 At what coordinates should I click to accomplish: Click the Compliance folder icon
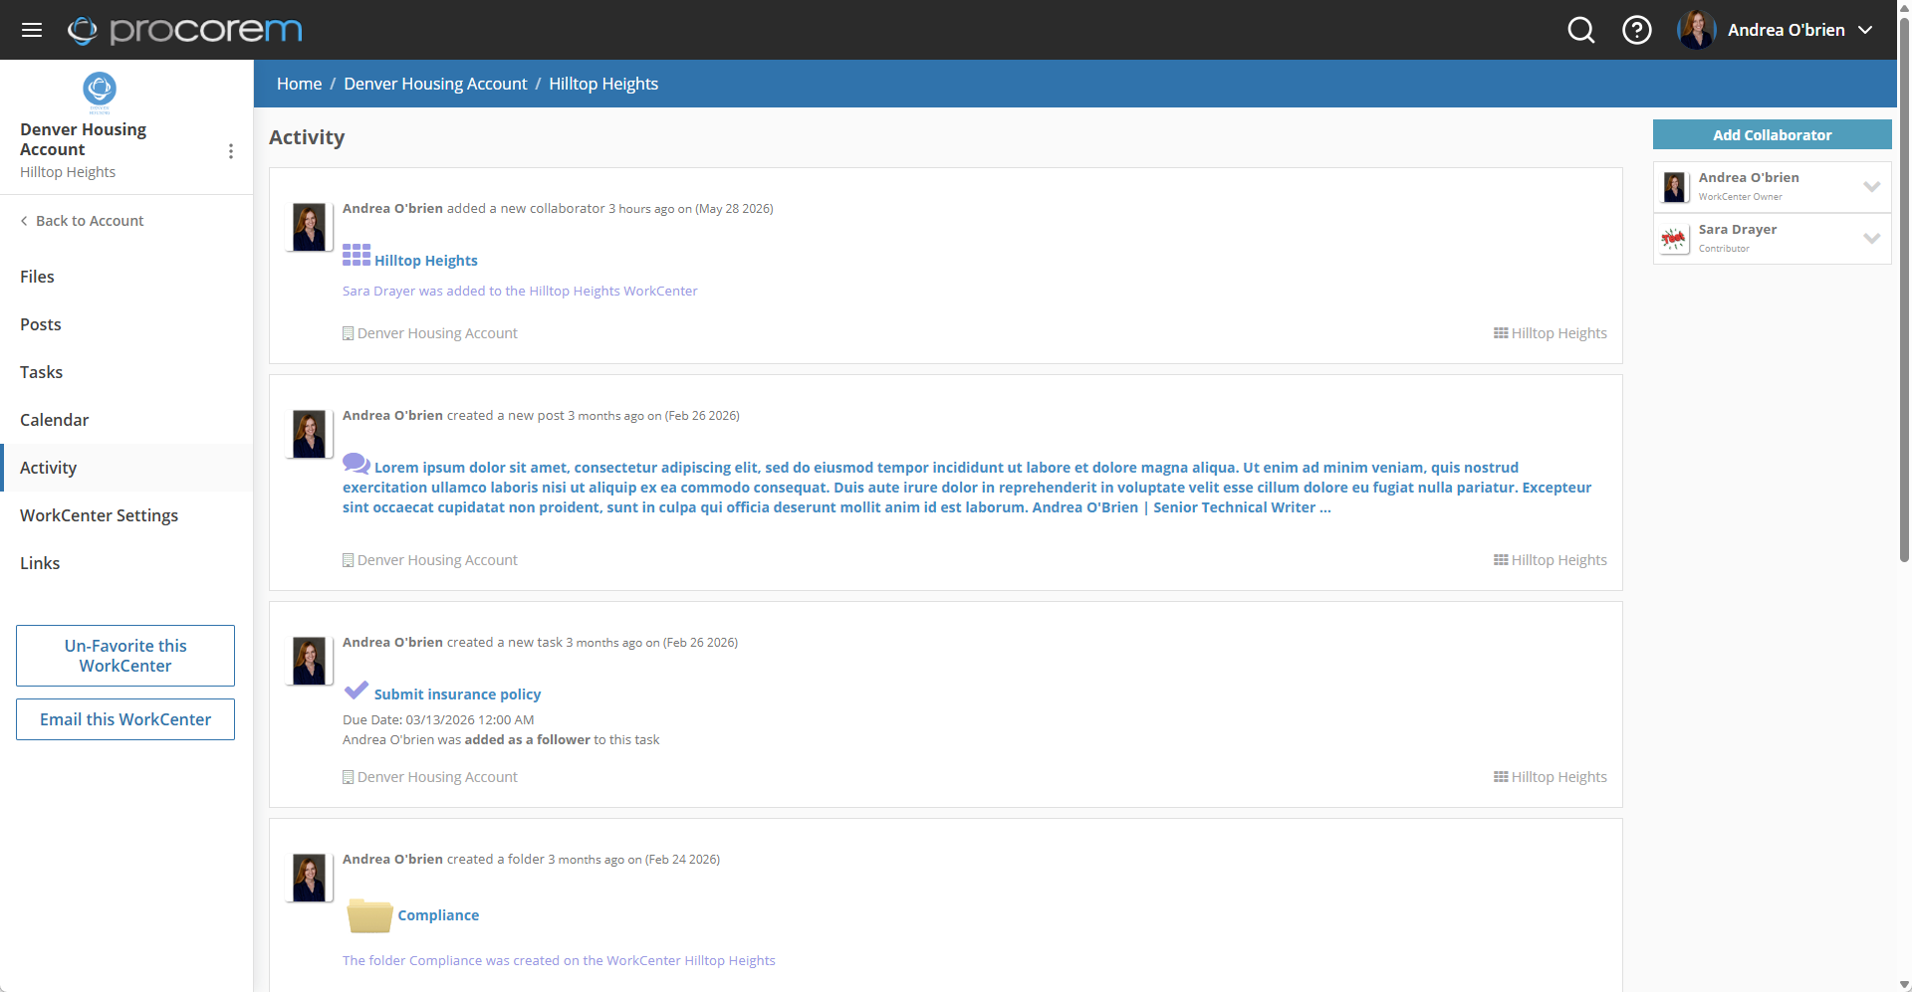[x=369, y=915]
